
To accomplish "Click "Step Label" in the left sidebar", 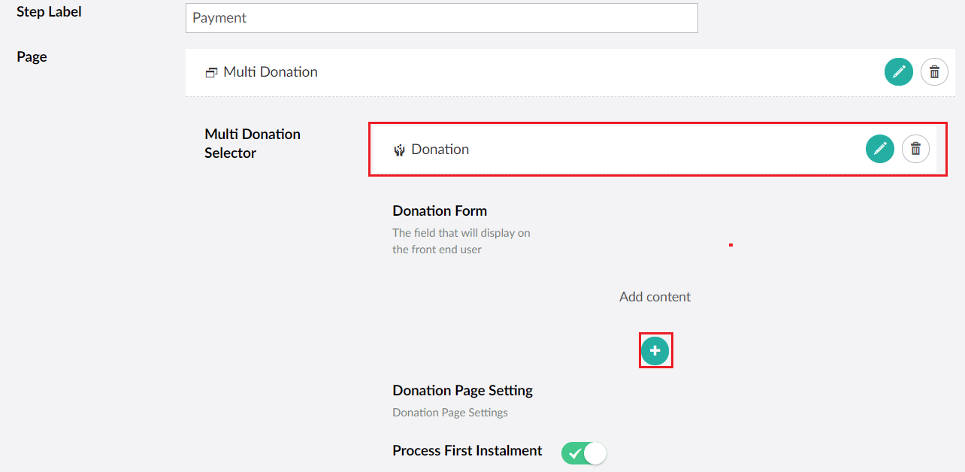I will click(x=48, y=11).
